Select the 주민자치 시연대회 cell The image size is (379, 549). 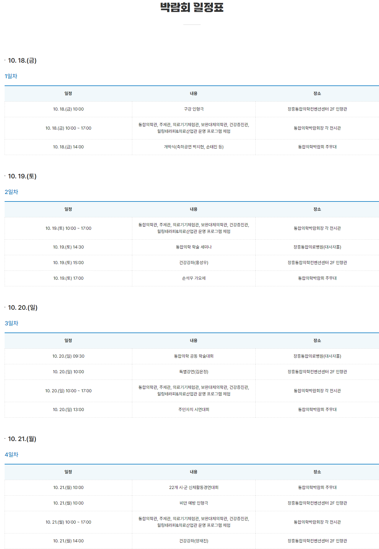[194, 410]
